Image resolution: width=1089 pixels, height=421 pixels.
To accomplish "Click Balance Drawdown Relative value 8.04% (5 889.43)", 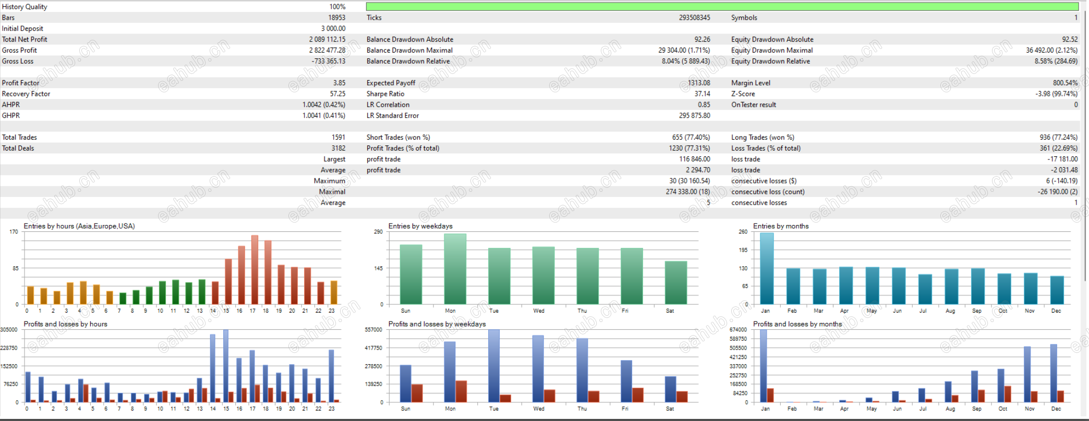I will [x=686, y=61].
